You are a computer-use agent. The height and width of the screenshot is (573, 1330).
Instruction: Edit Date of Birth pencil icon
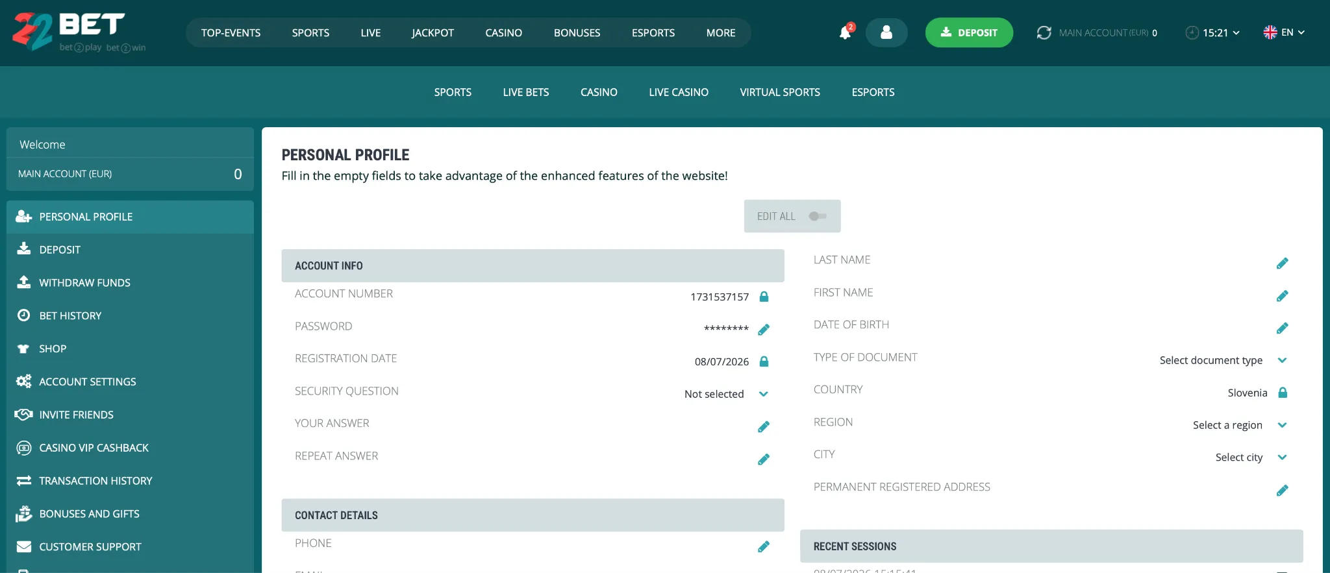[x=1282, y=328]
